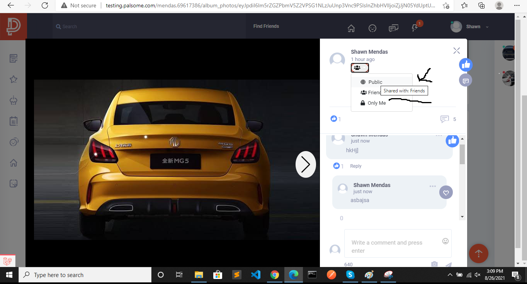The width and height of the screenshot is (527, 284).
Task: Open three-dots menu on hkHj] comment
Action: (x=439, y=135)
